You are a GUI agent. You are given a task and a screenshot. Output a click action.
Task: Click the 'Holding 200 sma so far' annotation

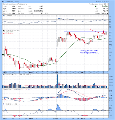pyautogui.click(x=90, y=51)
